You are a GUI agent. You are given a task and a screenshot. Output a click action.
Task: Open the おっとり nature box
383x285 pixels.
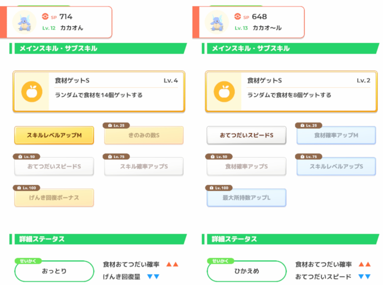[x=54, y=271]
